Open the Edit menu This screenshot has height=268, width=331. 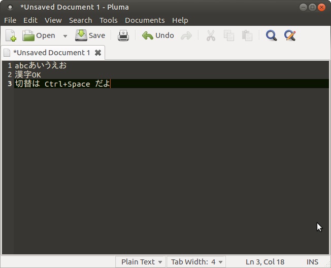tap(30, 20)
